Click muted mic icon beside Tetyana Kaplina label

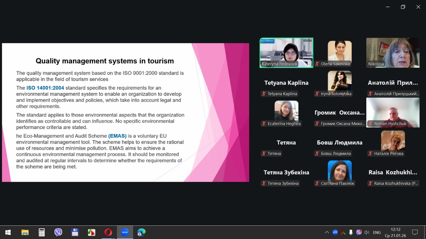point(264,94)
